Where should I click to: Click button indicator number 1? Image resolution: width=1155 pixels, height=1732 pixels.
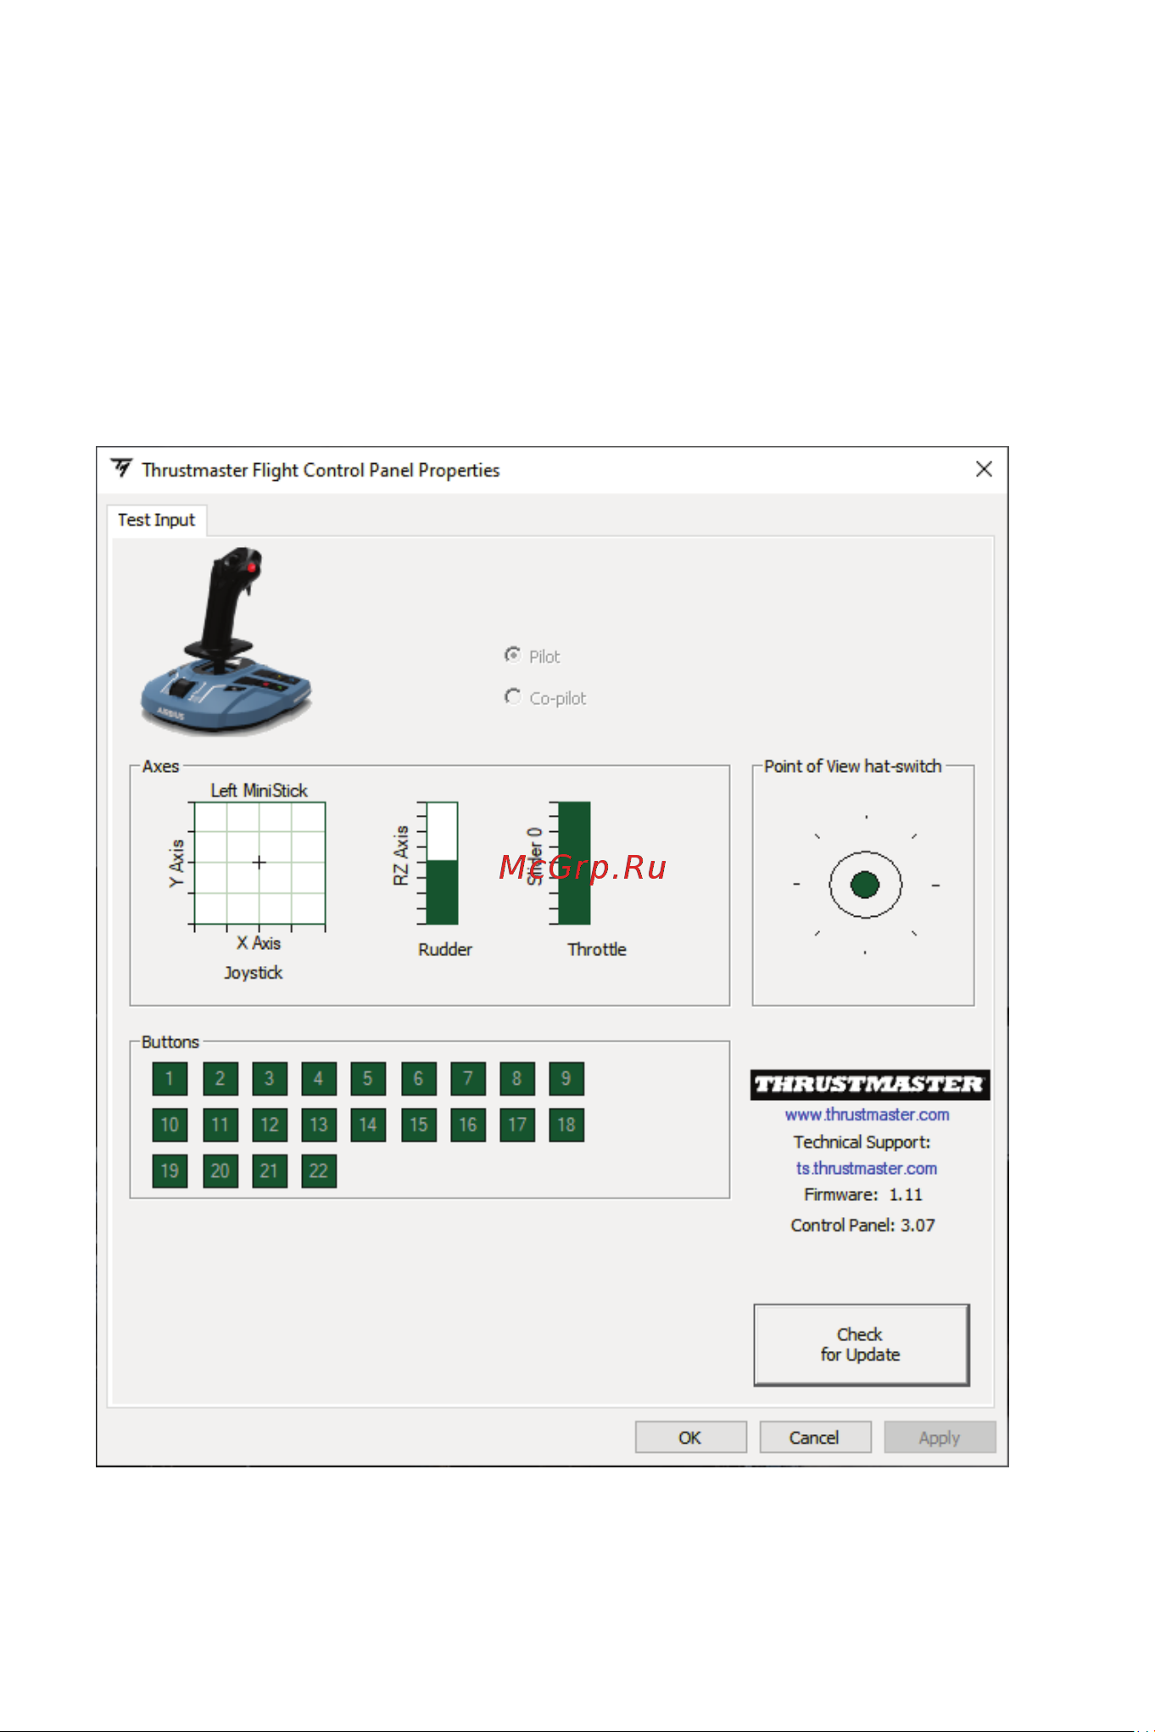tap(170, 1079)
